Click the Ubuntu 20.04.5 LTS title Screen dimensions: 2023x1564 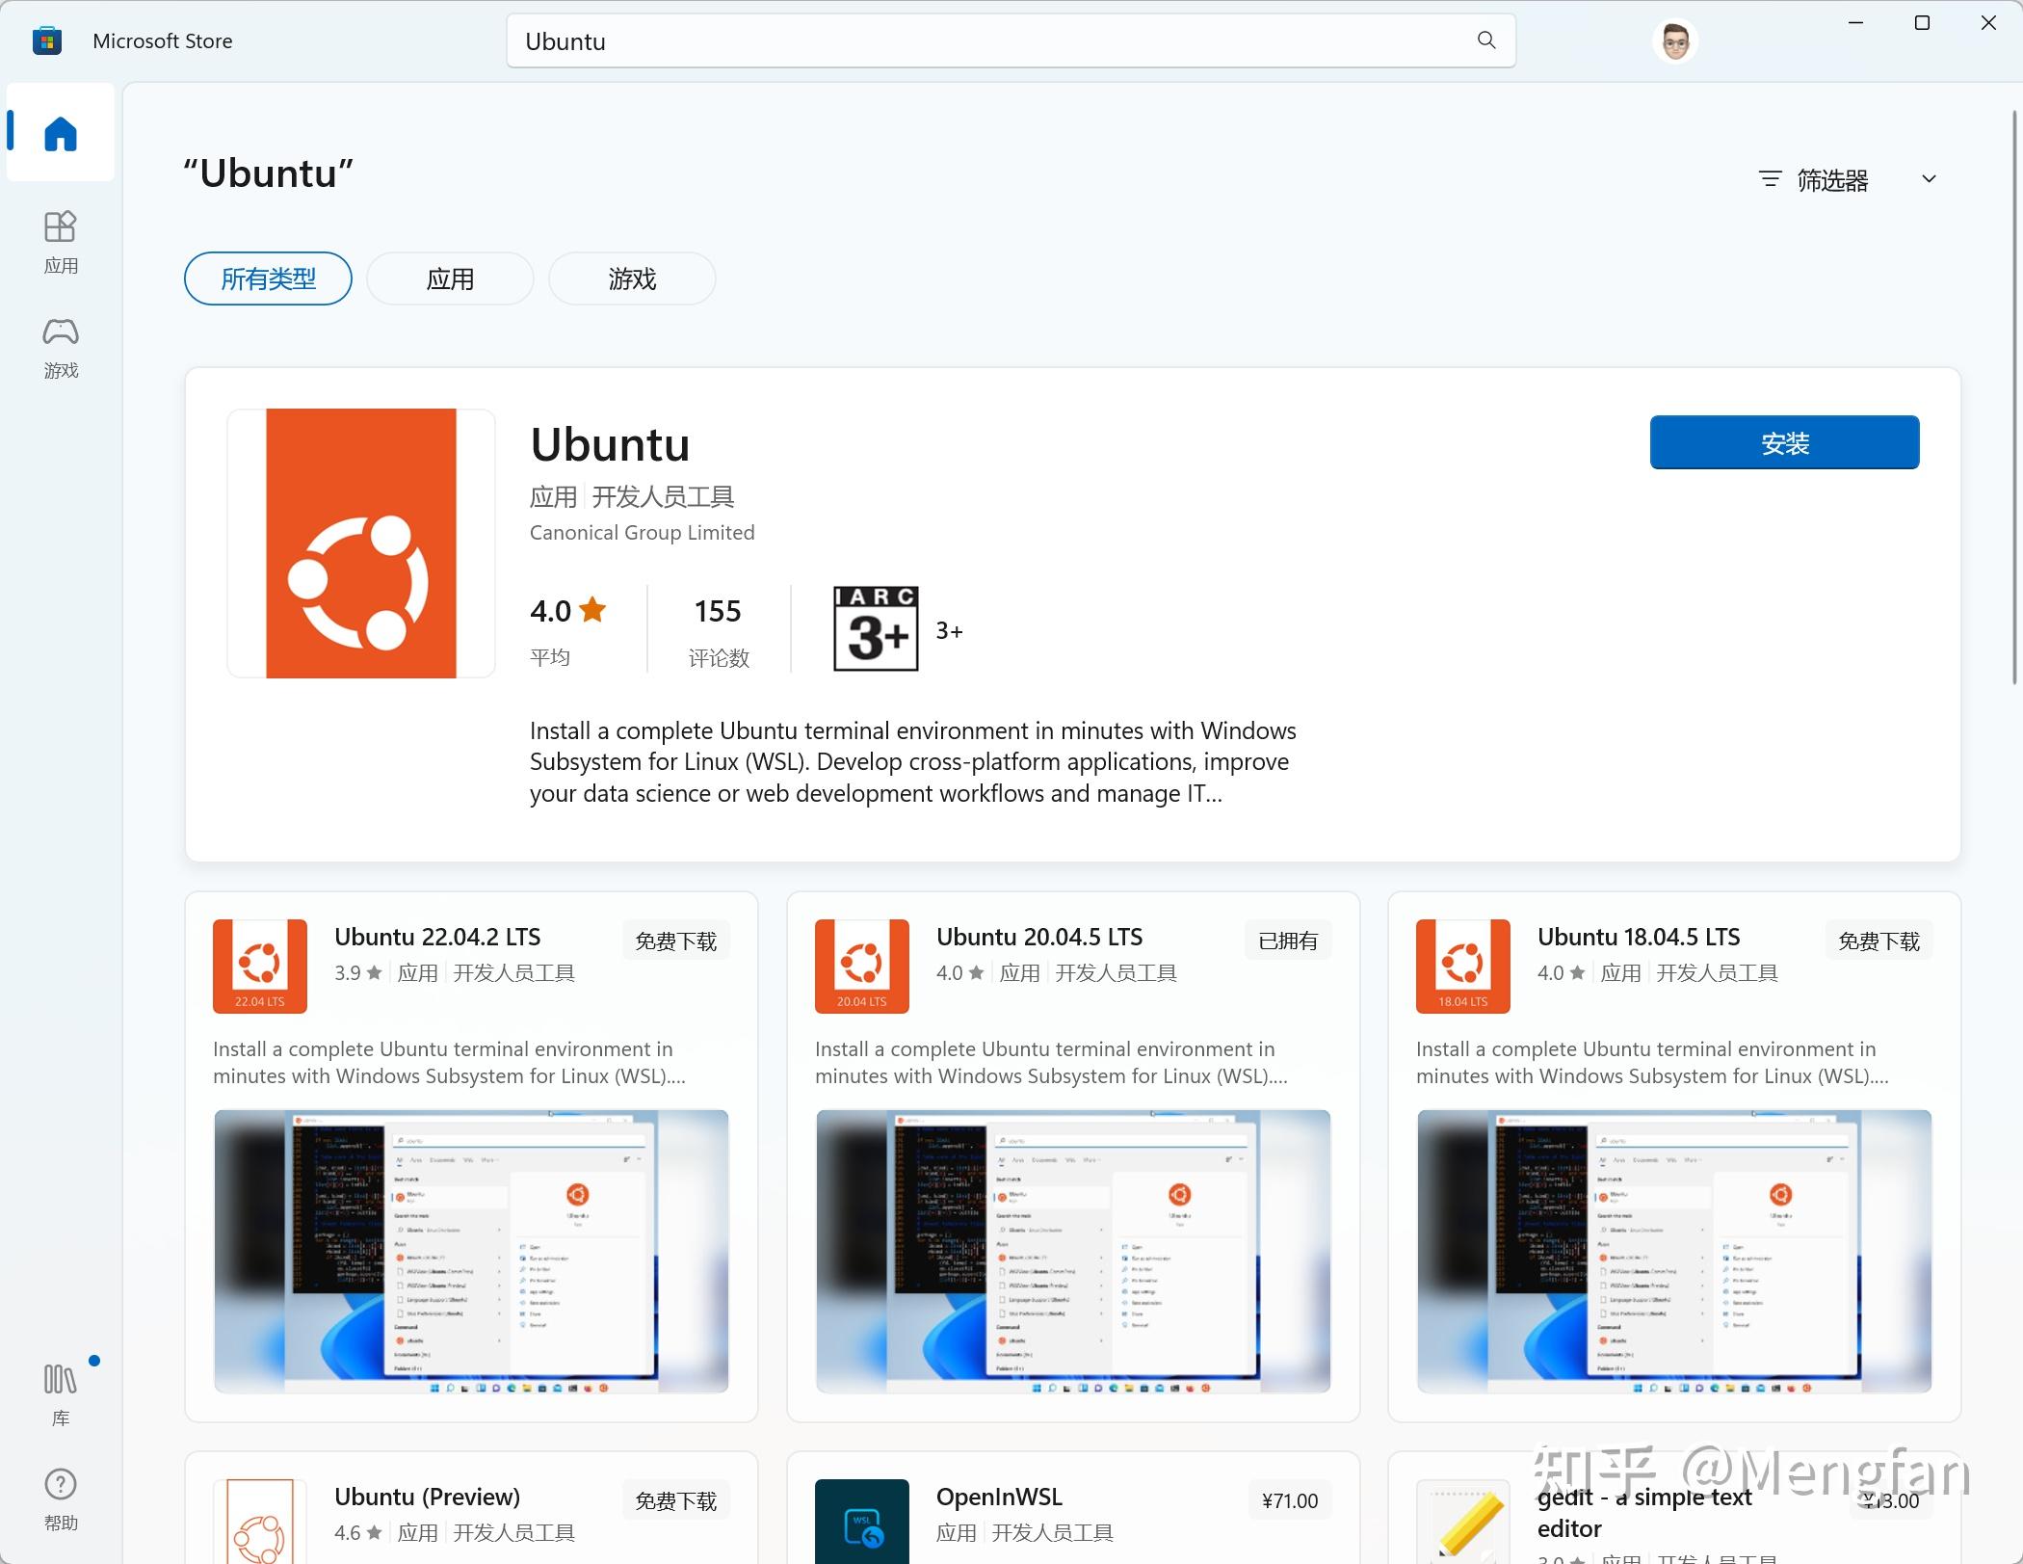[x=1039, y=937]
